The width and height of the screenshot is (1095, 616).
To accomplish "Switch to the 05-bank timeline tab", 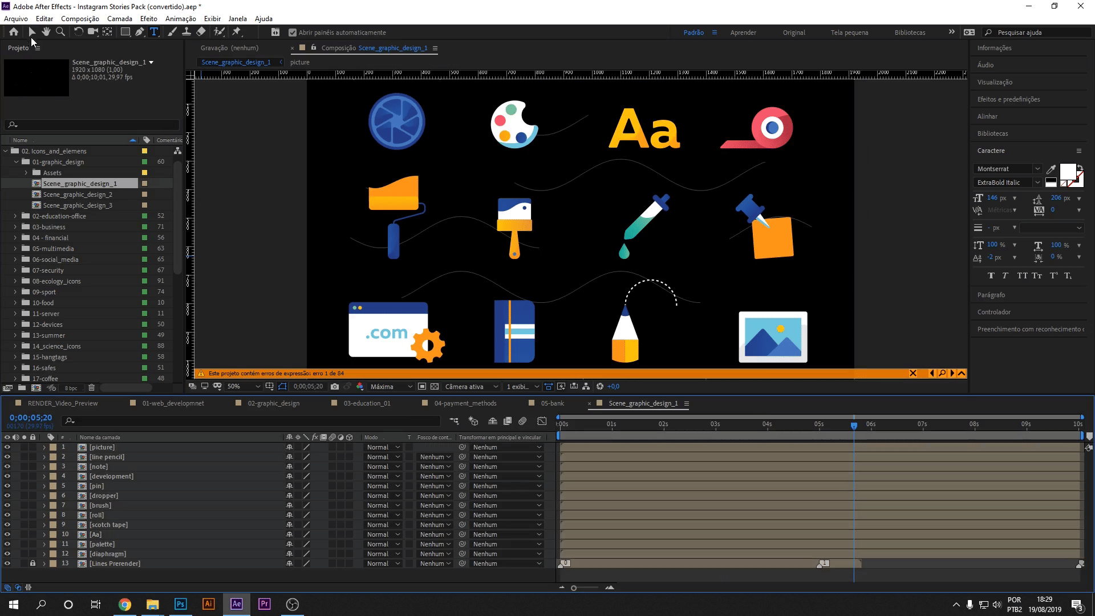I will pyautogui.click(x=552, y=403).
